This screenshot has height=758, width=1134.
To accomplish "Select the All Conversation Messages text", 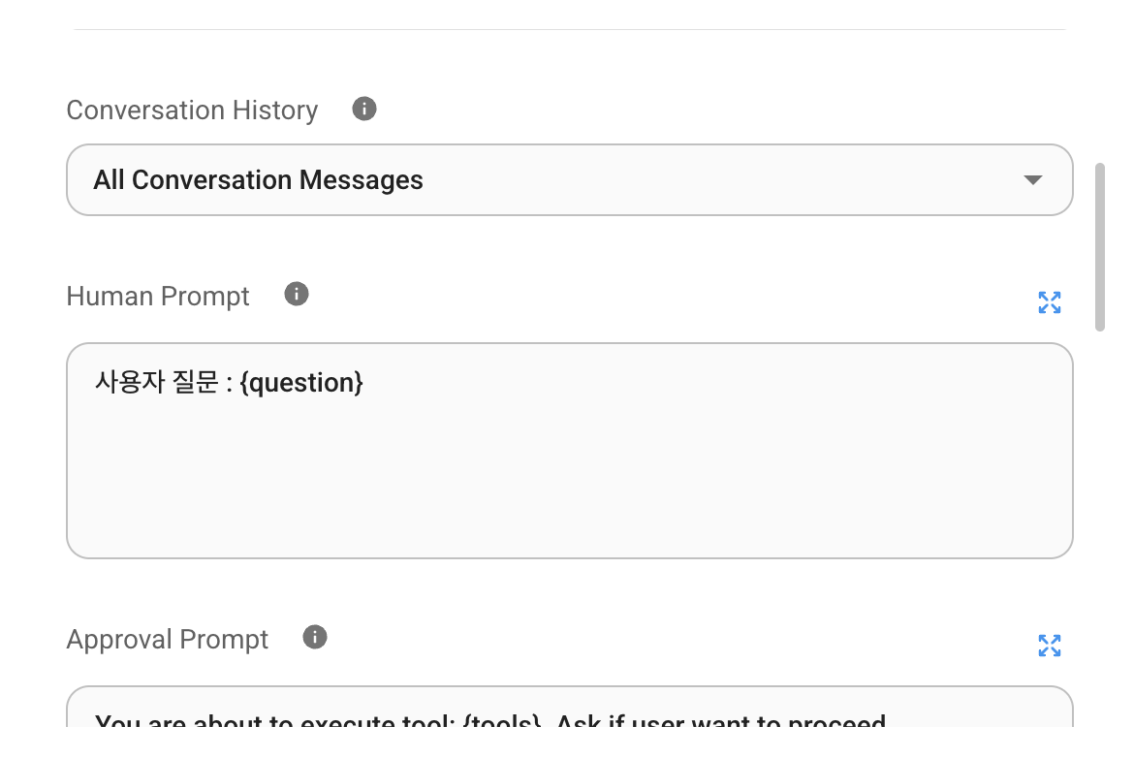I will pos(258,180).
